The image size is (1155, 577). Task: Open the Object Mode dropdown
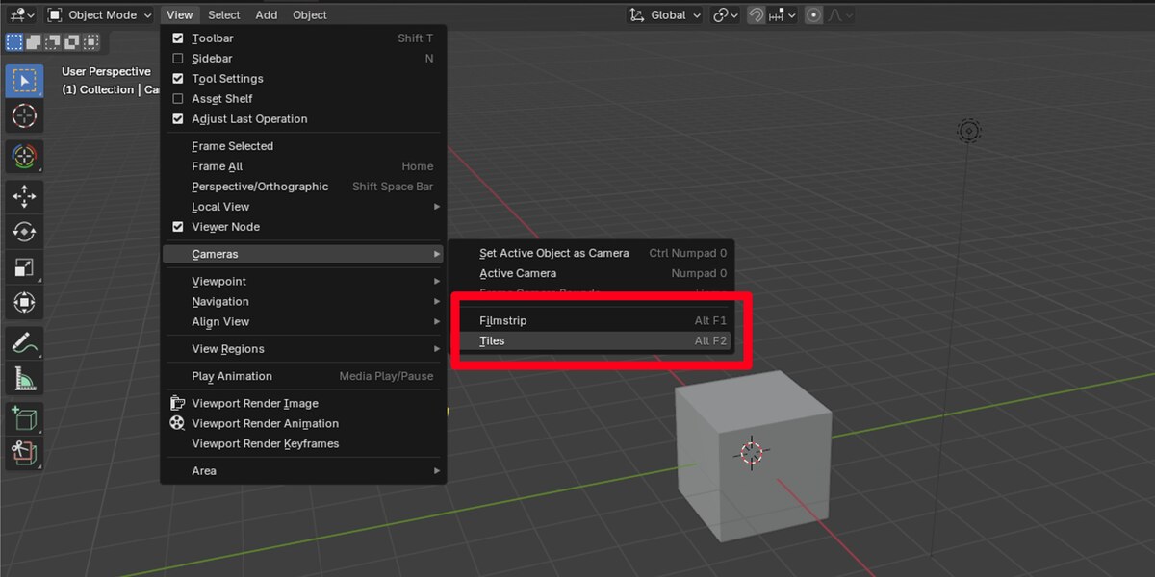pos(99,14)
